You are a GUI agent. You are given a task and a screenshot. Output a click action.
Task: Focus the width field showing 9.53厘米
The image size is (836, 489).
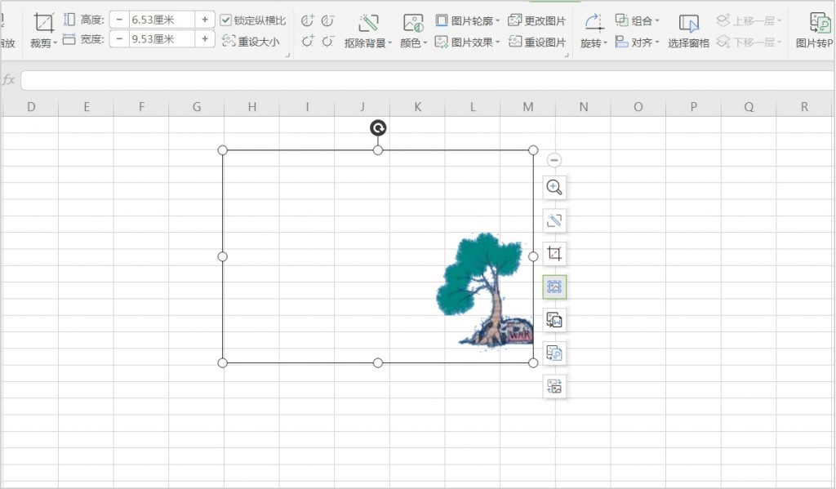click(x=162, y=39)
